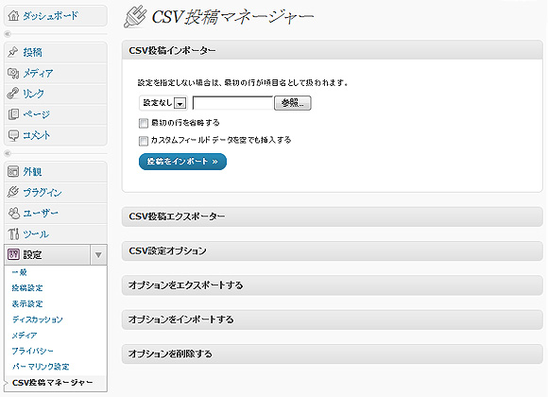Click the chain link icon for リンク

(x=13, y=94)
